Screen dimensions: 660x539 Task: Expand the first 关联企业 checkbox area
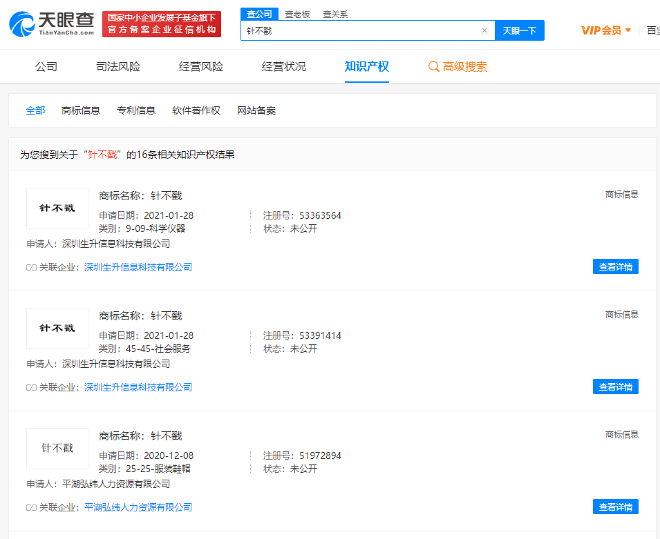click(x=30, y=266)
